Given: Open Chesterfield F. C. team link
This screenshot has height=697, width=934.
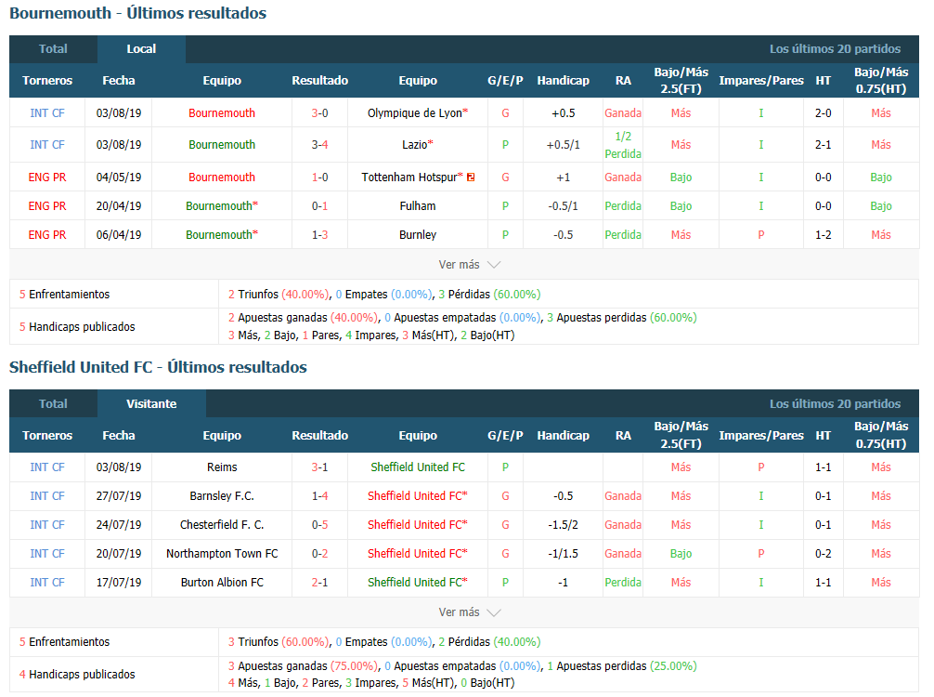Looking at the screenshot, I should 222,525.
